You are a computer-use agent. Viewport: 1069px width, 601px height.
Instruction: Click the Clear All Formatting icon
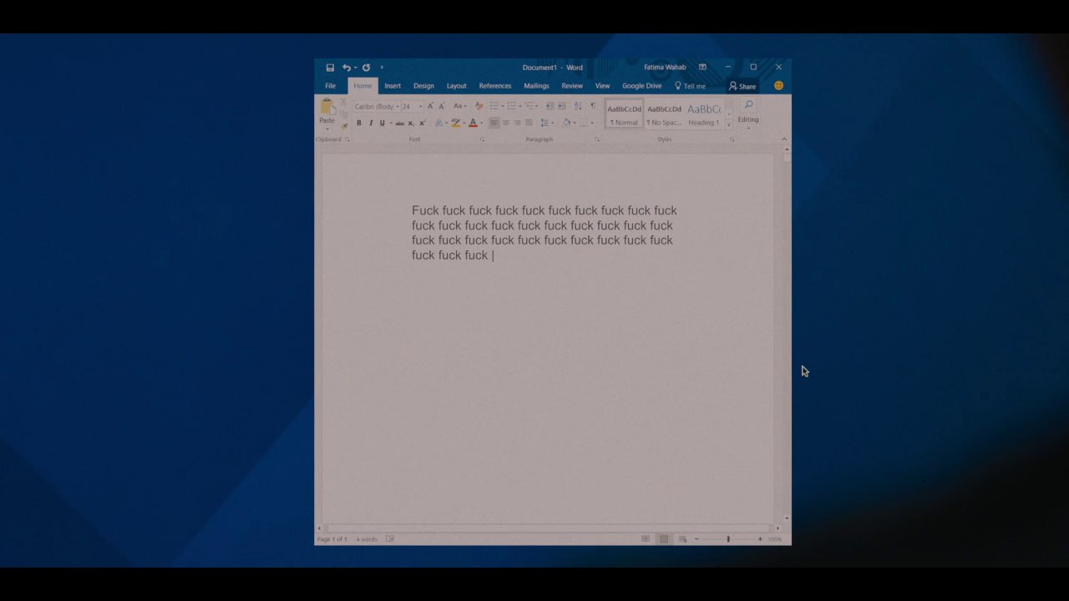(x=479, y=106)
